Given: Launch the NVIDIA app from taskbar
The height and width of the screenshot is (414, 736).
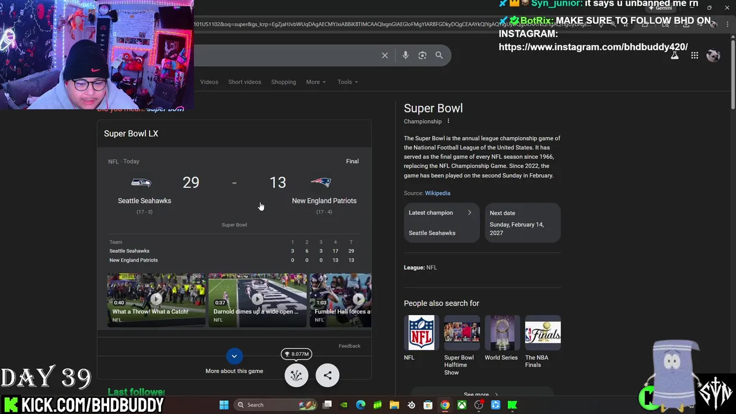Looking at the screenshot, I should 344,405.
